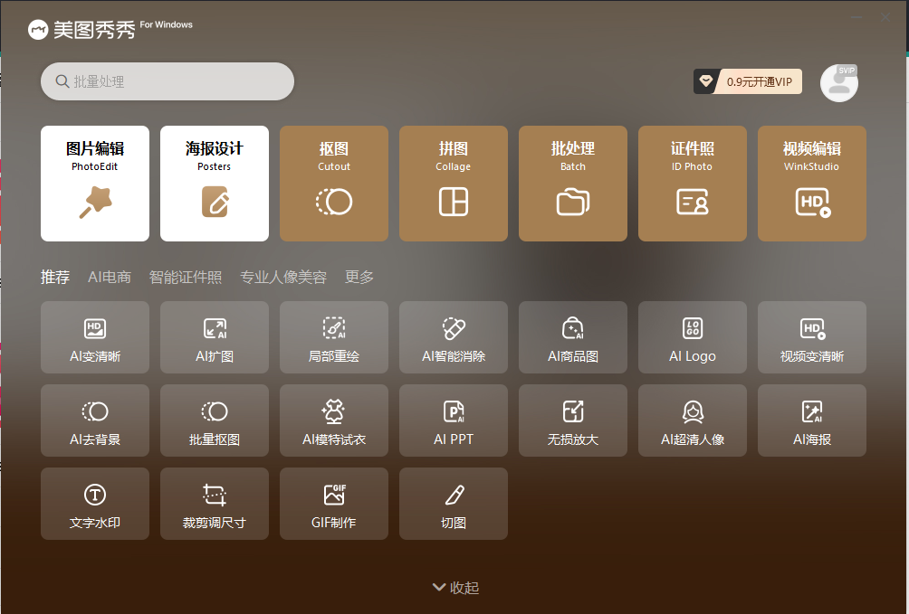The height and width of the screenshot is (614, 909).
Task: Open the GIF制作 tool
Action: (x=334, y=504)
